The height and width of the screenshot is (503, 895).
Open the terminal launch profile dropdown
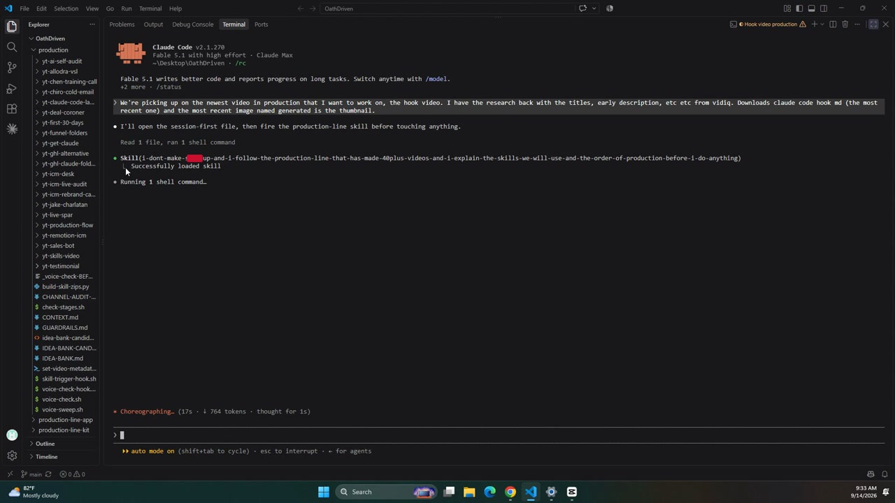(x=822, y=24)
